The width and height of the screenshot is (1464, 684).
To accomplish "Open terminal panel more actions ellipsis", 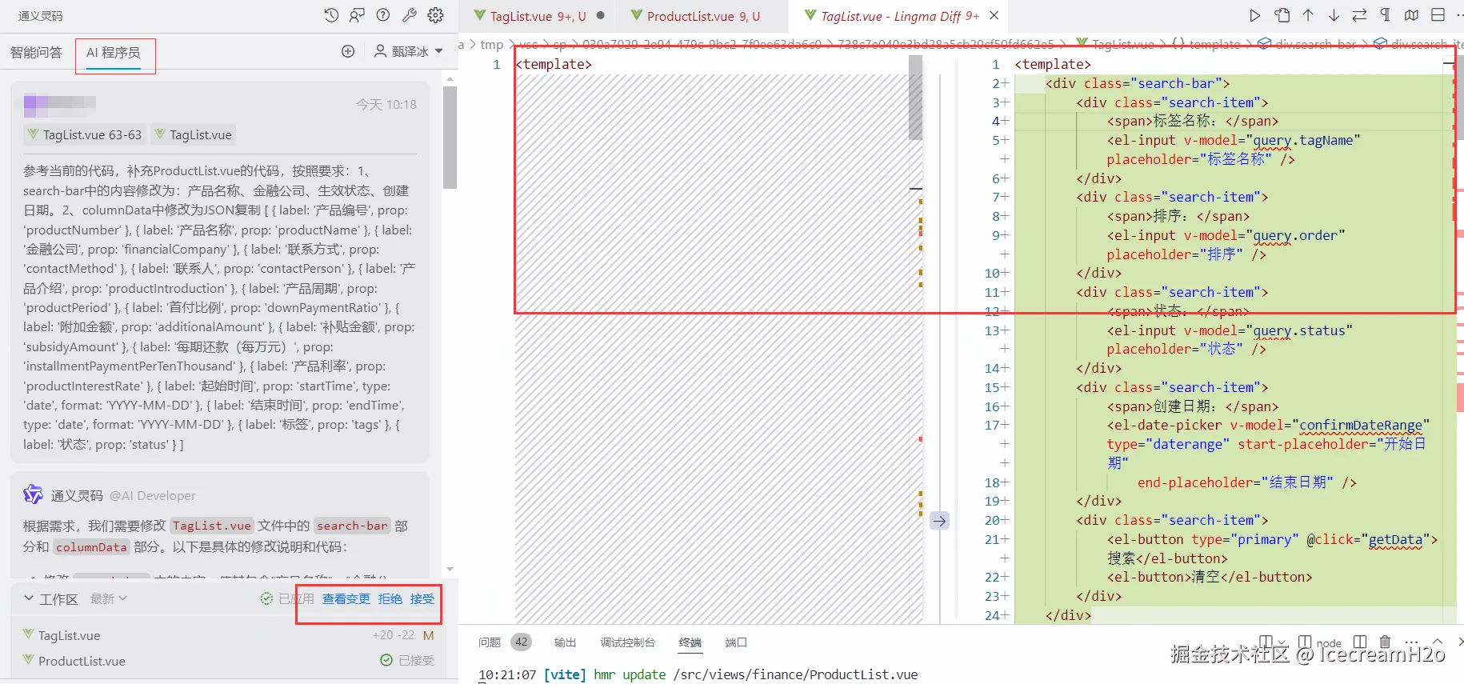I will click(1411, 642).
